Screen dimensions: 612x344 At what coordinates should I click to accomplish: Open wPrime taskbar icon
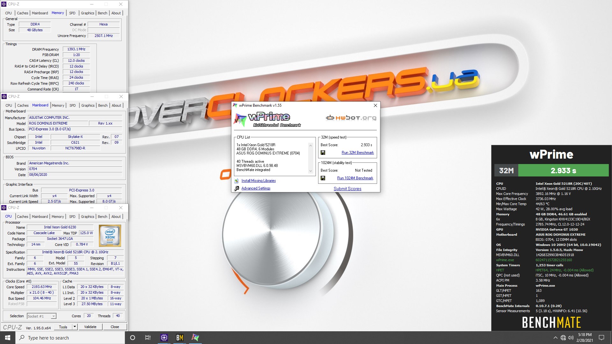[x=195, y=338]
